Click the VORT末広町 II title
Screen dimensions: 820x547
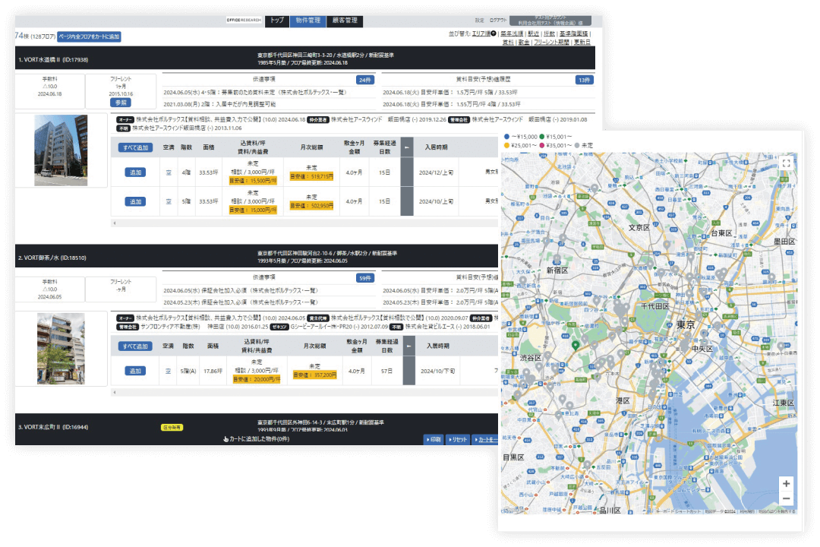pos(53,427)
